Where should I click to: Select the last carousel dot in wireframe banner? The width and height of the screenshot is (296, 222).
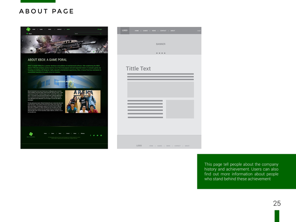pyautogui.click(x=164, y=53)
